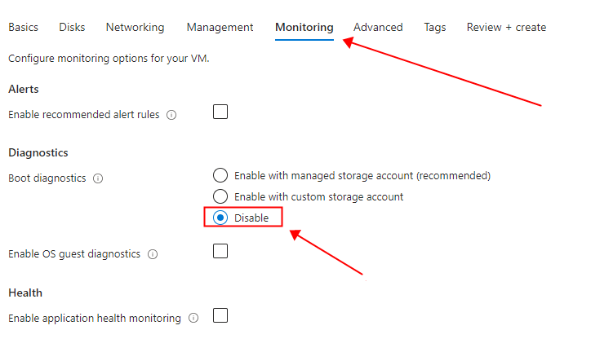The width and height of the screenshot is (591, 352).
Task: Select Enable with managed storage account option
Action: pyautogui.click(x=220, y=175)
